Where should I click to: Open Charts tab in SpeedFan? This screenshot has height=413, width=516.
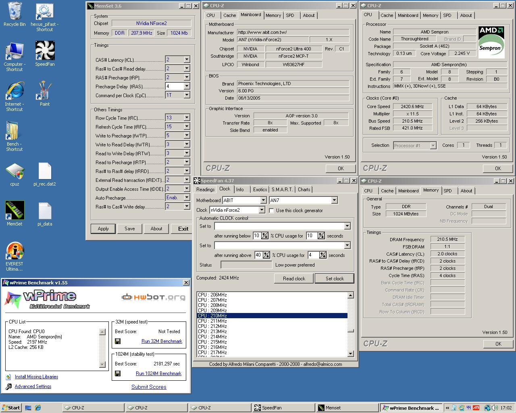[304, 190]
